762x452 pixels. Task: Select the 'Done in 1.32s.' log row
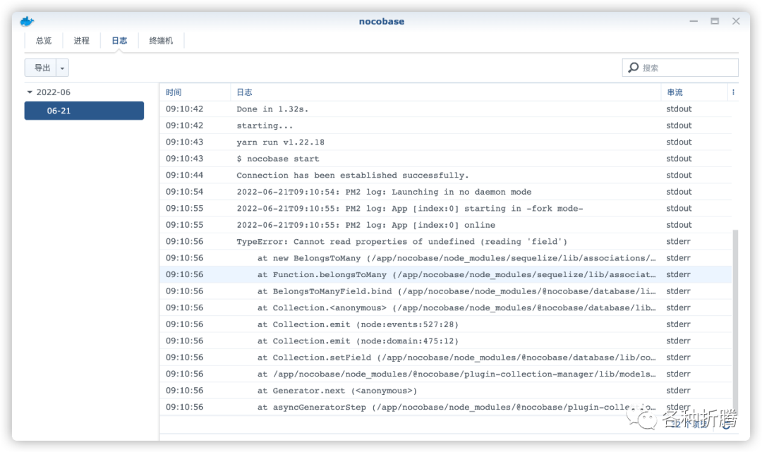tap(446, 109)
